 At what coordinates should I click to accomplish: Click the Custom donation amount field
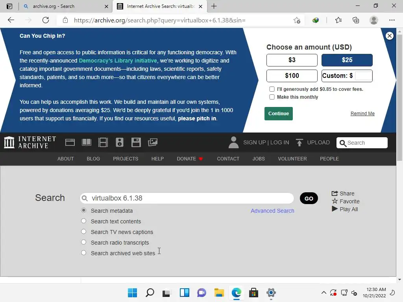tap(363, 76)
